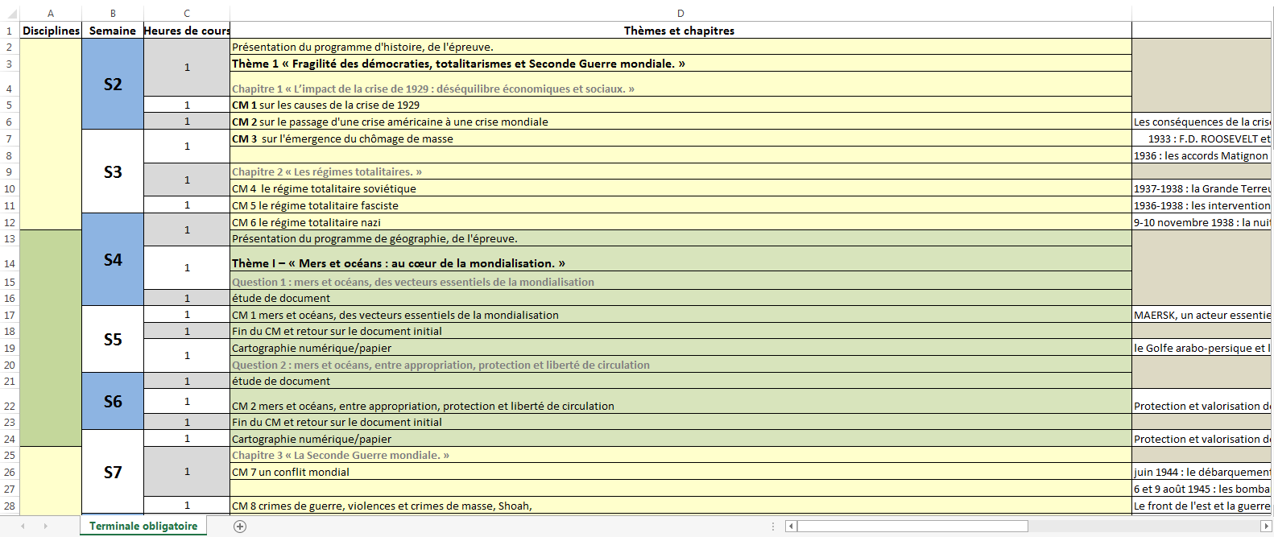
Task: Select the S3 week cell
Action: [113, 171]
